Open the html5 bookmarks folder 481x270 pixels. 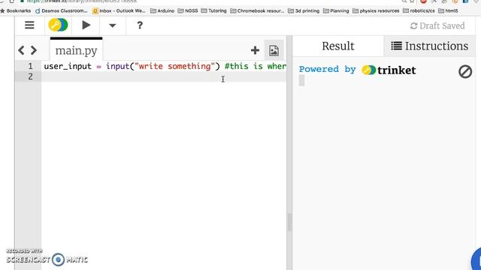448,10
